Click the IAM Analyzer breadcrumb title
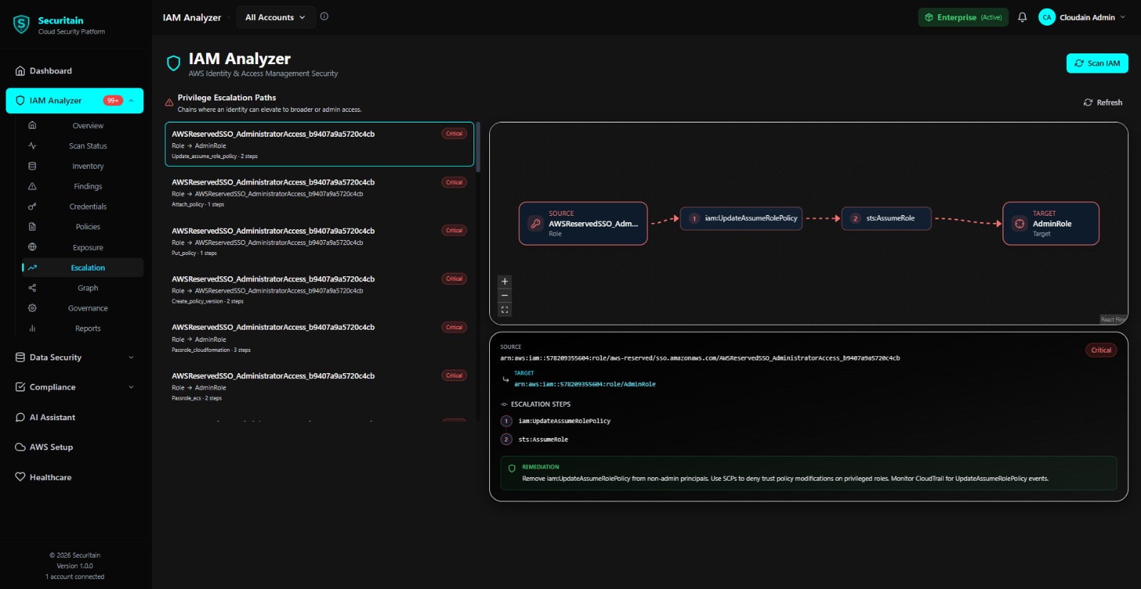Screen dimensions: 1141x589 tap(192, 18)
